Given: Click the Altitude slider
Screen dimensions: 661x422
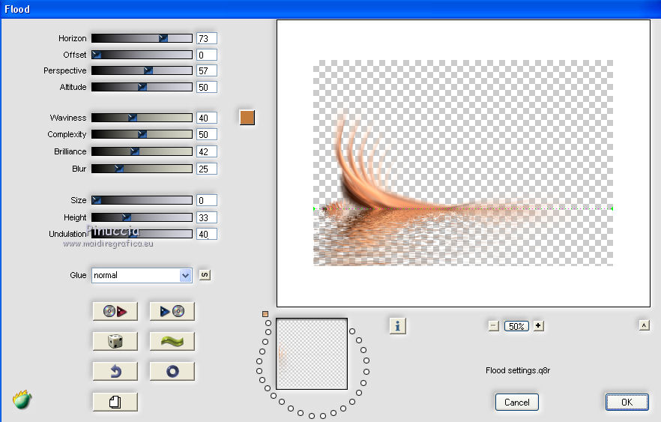Looking at the screenshot, I should tap(142, 87).
